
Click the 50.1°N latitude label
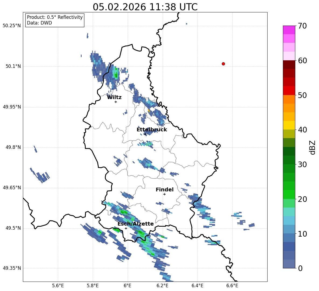pyautogui.click(x=13, y=66)
